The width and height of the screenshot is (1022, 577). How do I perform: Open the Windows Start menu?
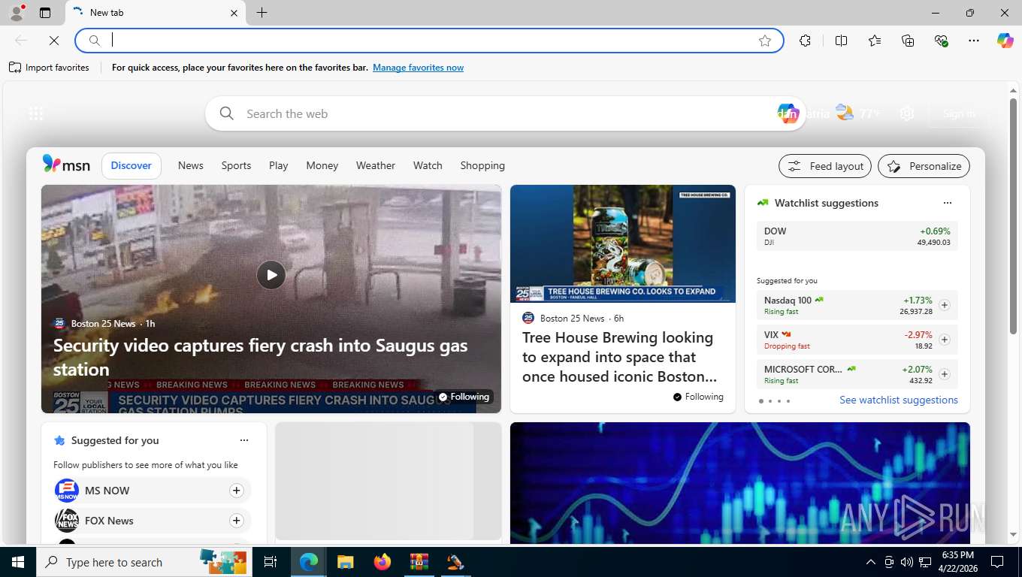[18, 562]
